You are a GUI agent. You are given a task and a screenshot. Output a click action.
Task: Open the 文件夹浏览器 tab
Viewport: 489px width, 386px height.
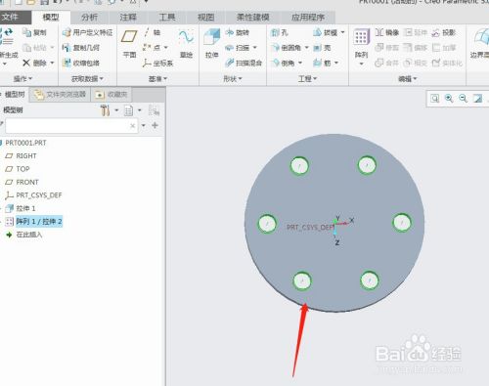pyautogui.click(x=60, y=95)
